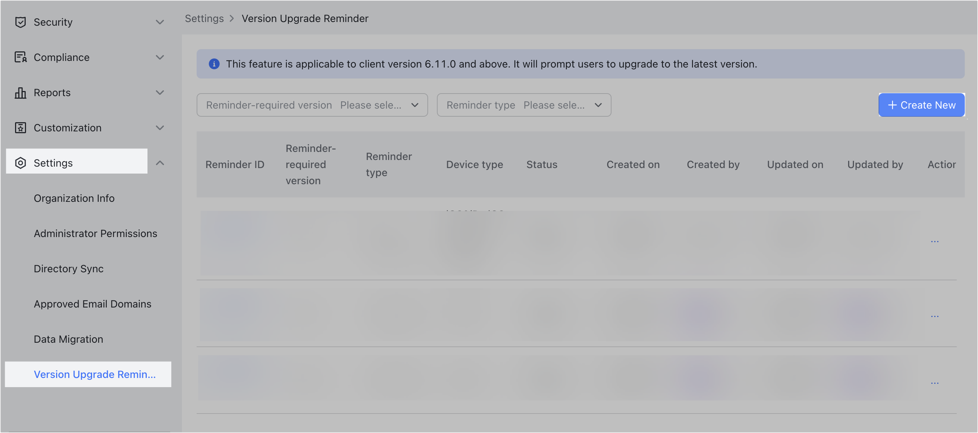The width and height of the screenshot is (978, 433).
Task: Select the Compliance icon
Action: 21,57
